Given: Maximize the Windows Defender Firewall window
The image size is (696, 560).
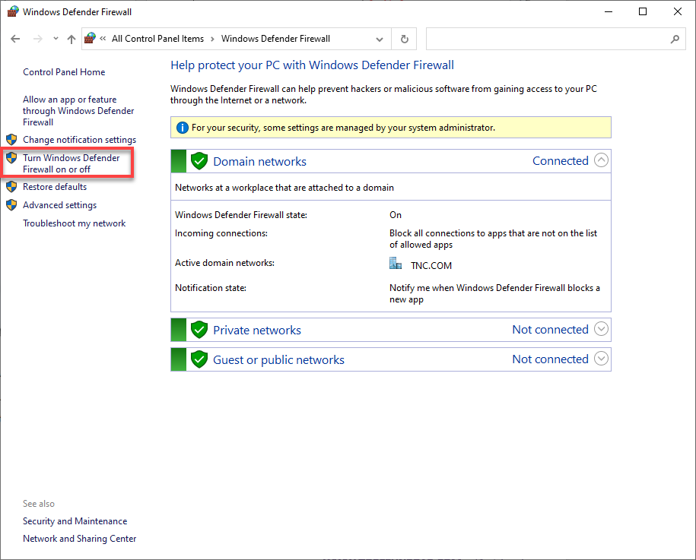Looking at the screenshot, I should tap(642, 11).
